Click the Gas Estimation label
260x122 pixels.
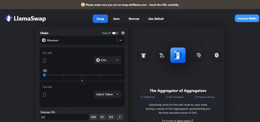point(176,97)
